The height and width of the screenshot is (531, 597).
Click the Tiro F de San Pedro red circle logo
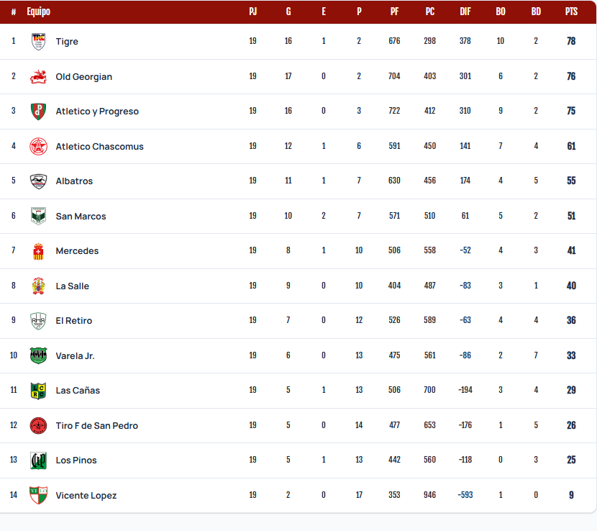[38, 425]
